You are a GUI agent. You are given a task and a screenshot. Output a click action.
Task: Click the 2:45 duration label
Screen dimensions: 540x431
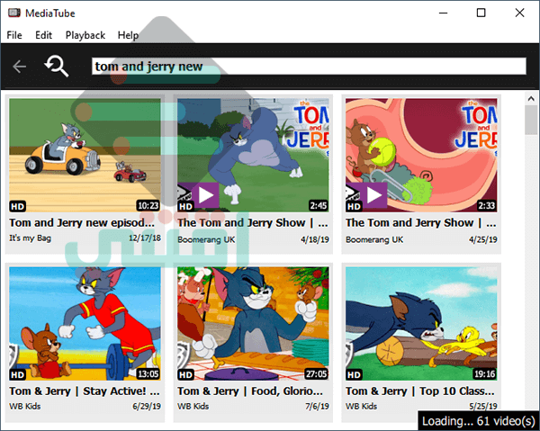click(x=319, y=205)
